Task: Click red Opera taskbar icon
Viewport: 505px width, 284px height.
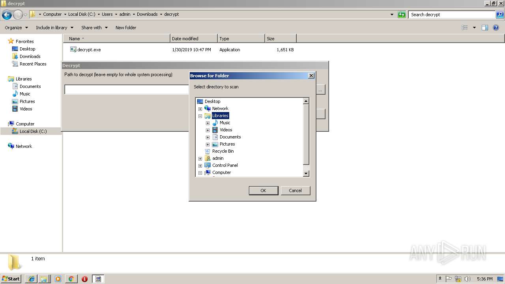Action: [84, 279]
